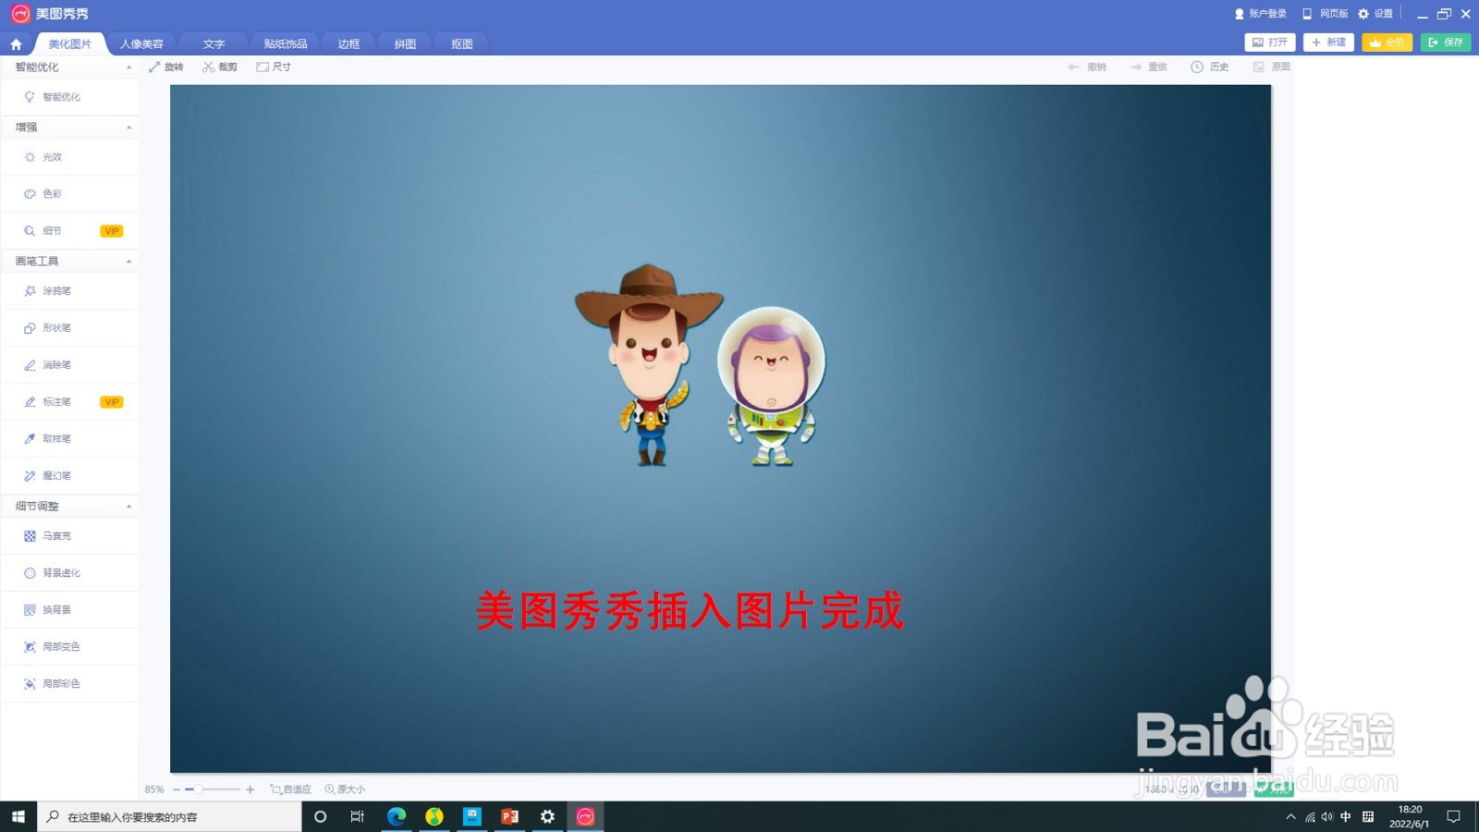Image resolution: width=1479 pixels, height=832 pixels.
Task: Collapse the 智能优化 section
Action: (128, 67)
